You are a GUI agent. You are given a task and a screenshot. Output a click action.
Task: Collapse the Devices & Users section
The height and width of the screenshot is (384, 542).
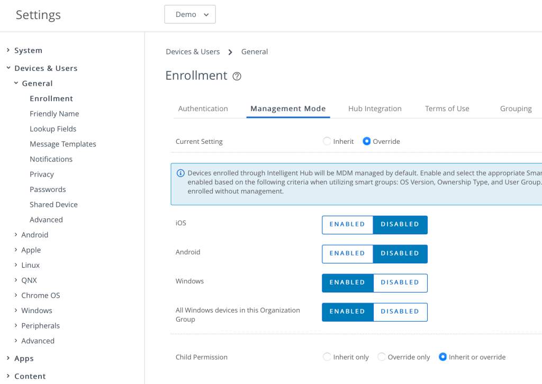(x=8, y=68)
